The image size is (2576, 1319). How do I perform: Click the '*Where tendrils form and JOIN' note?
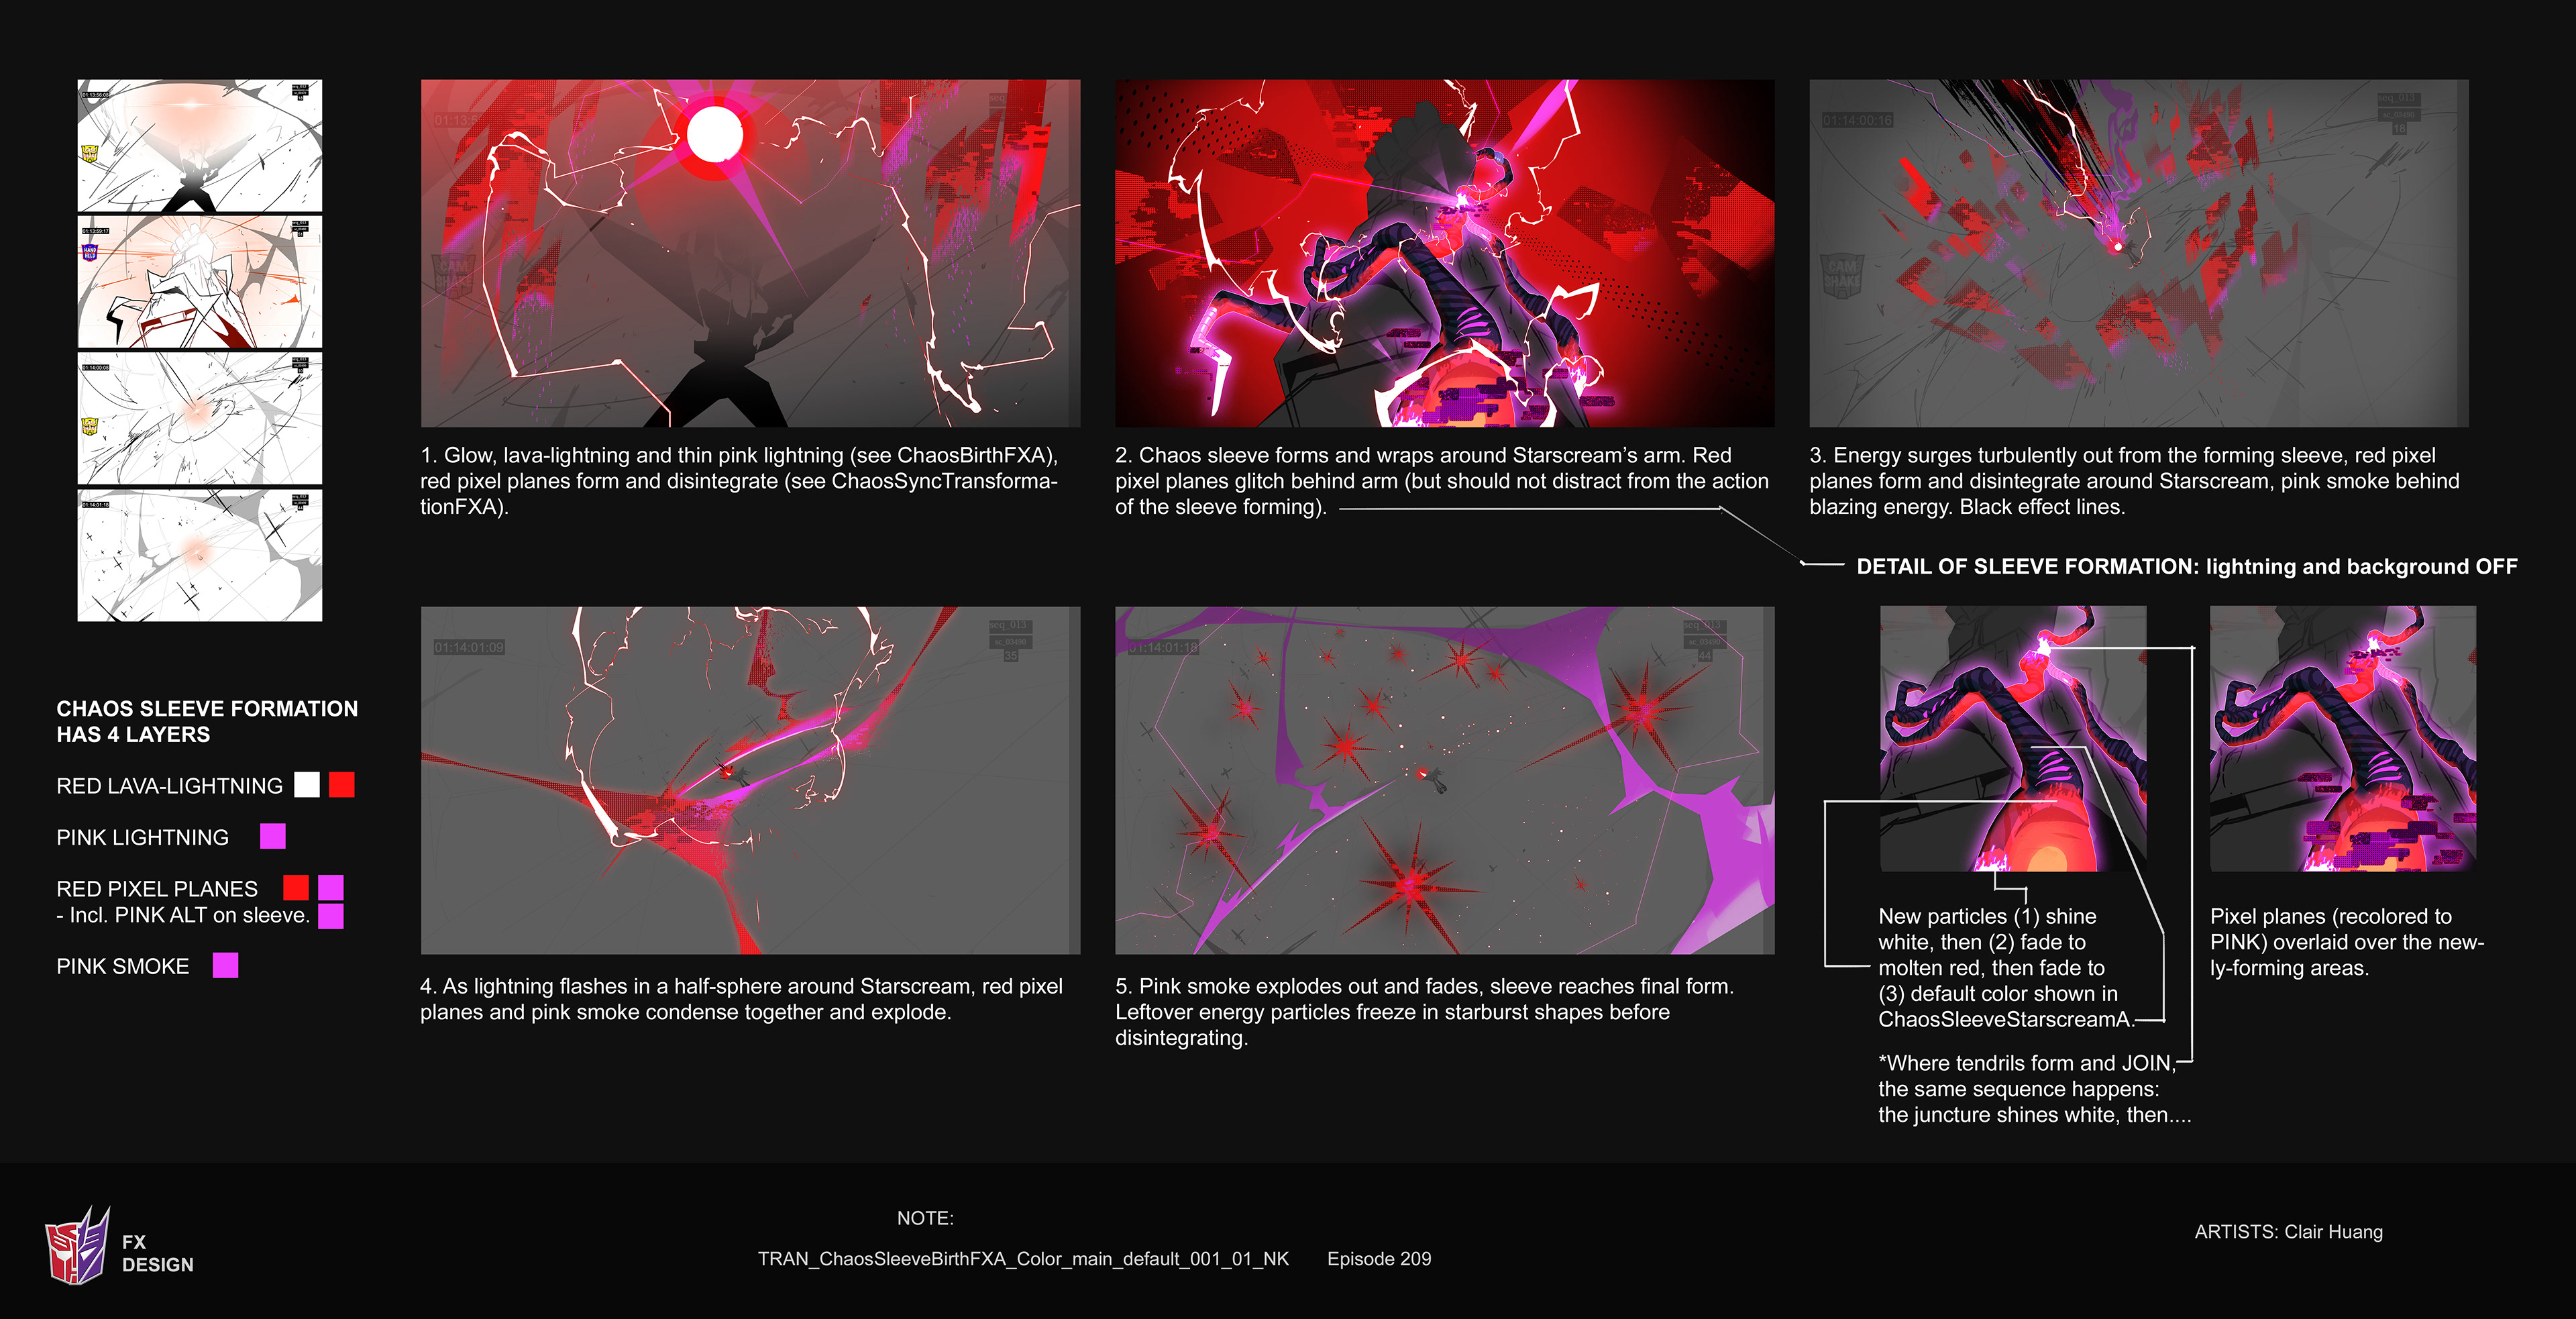(2034, 1089)
